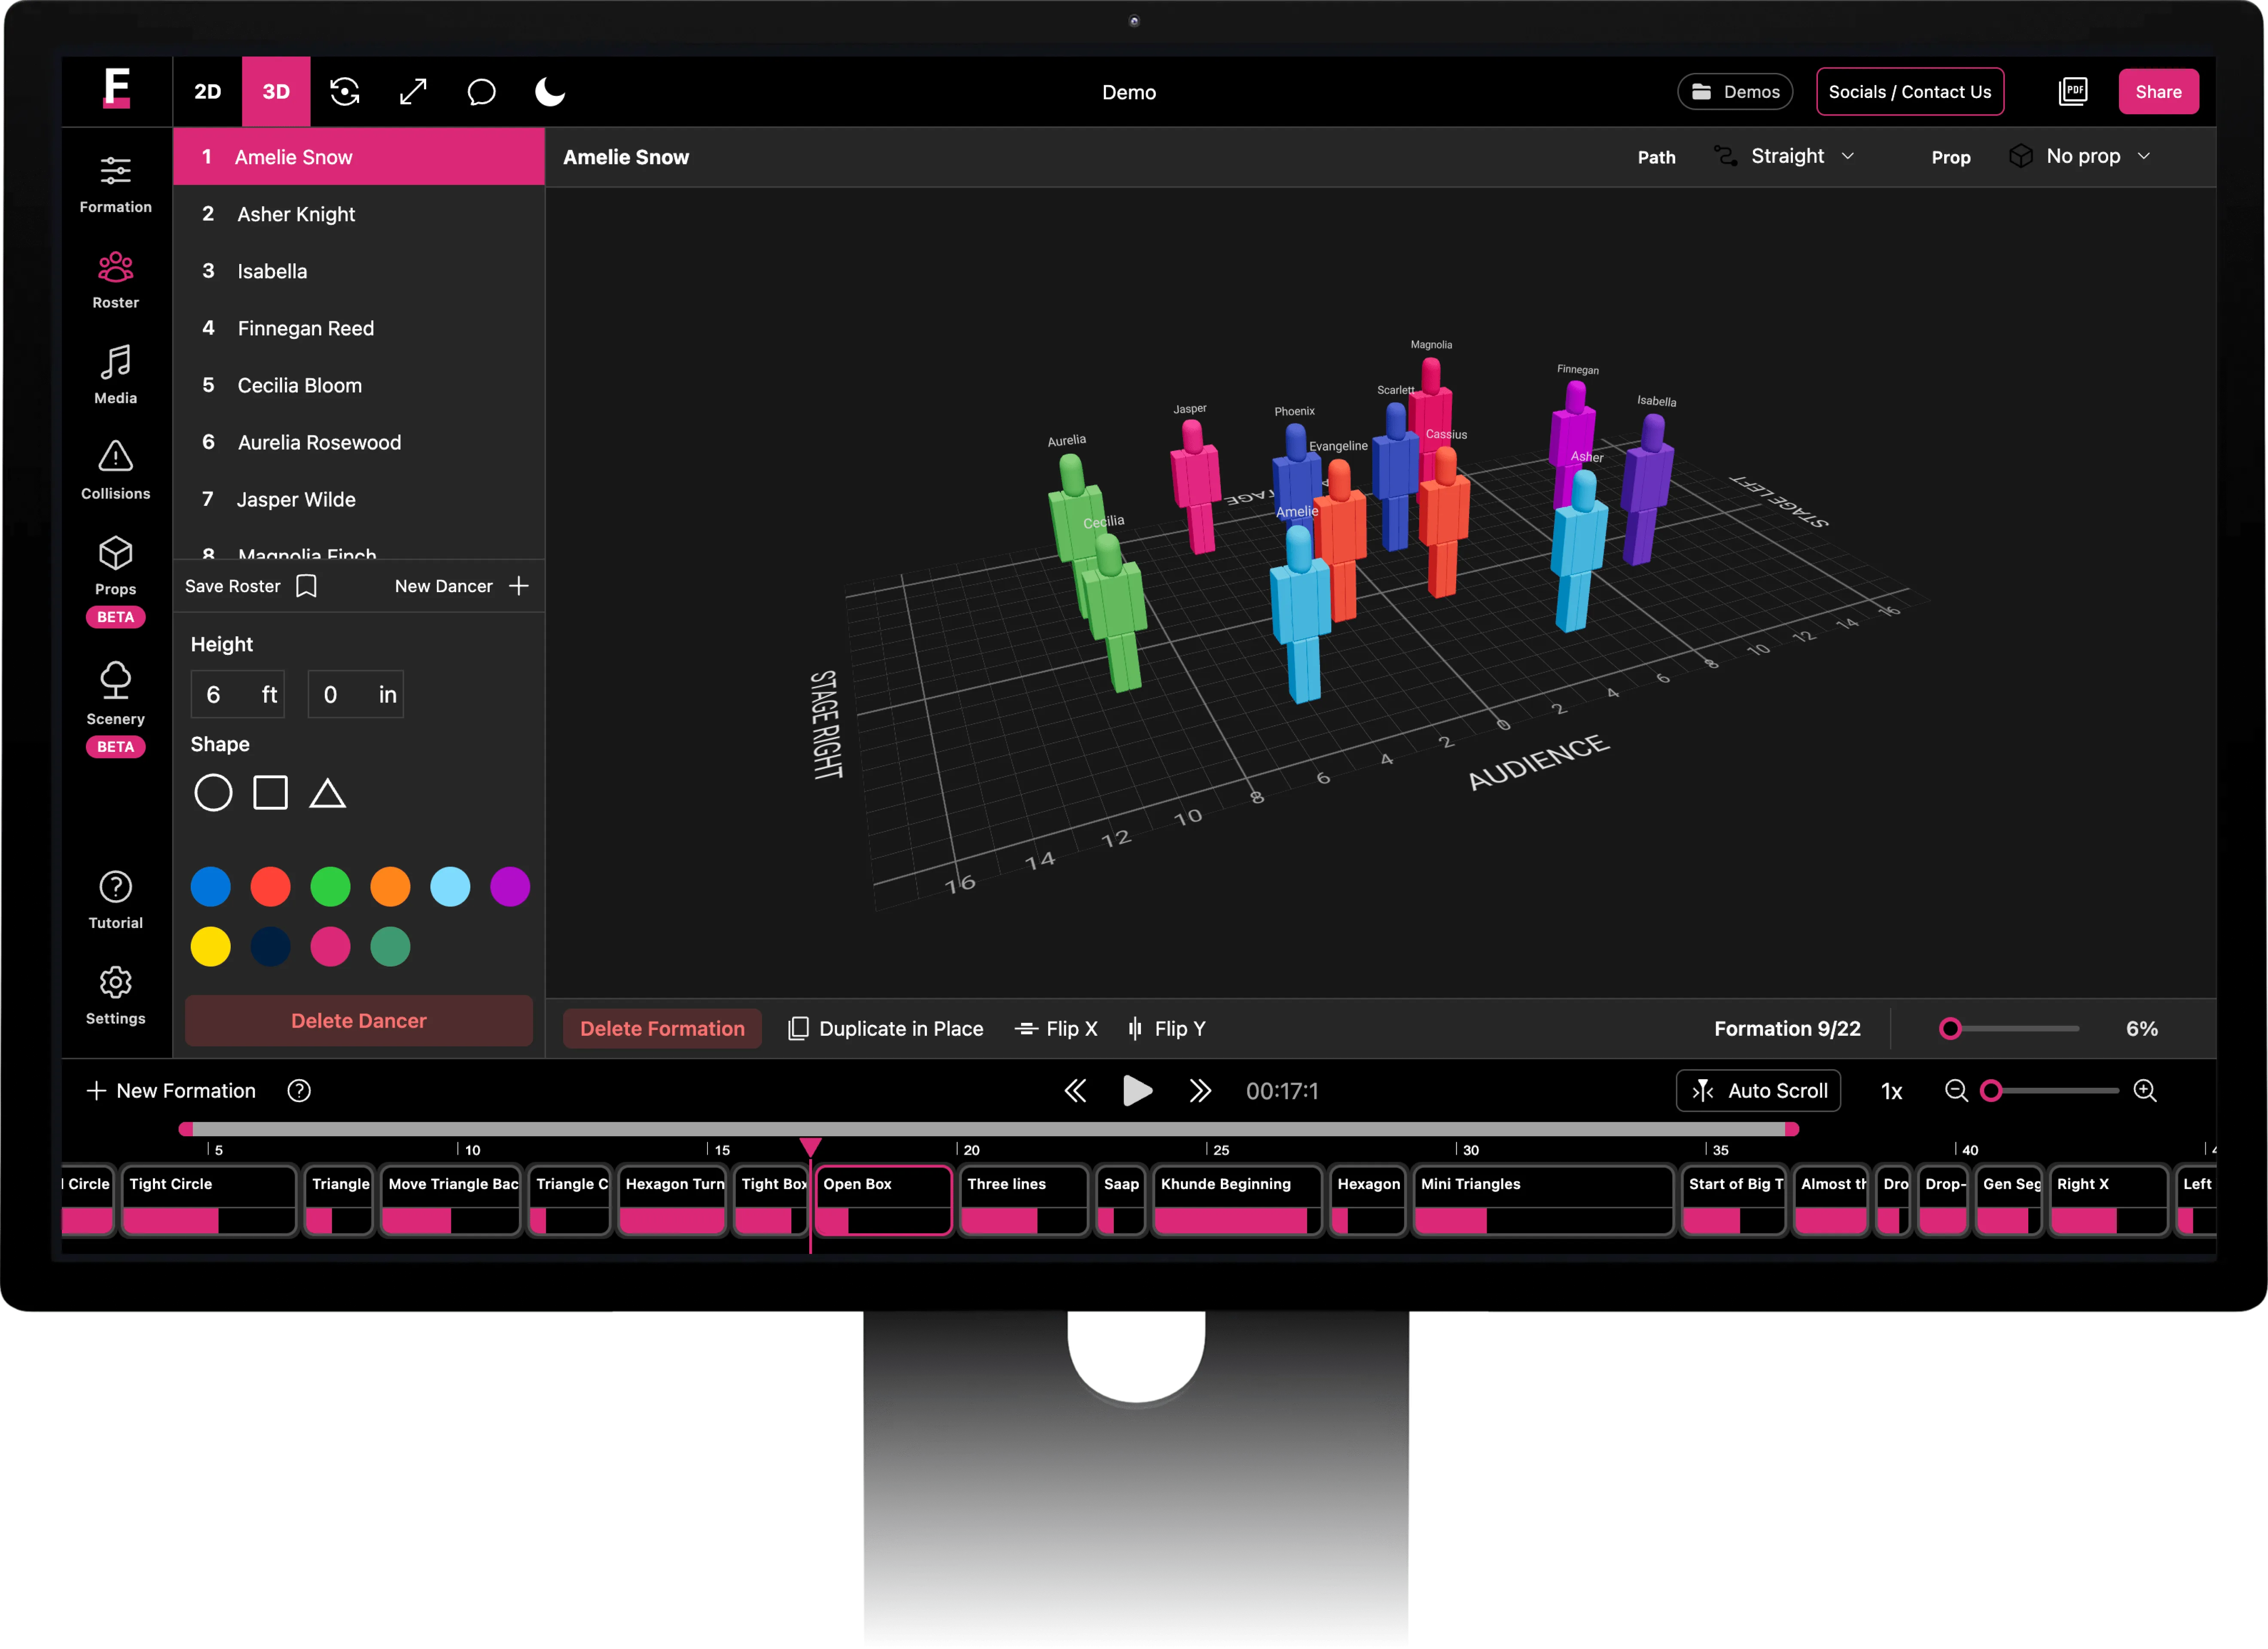This screenshot has height=1649, width=2268.
Task: Open Socials / Contact Us
Action: (1909, 91)
